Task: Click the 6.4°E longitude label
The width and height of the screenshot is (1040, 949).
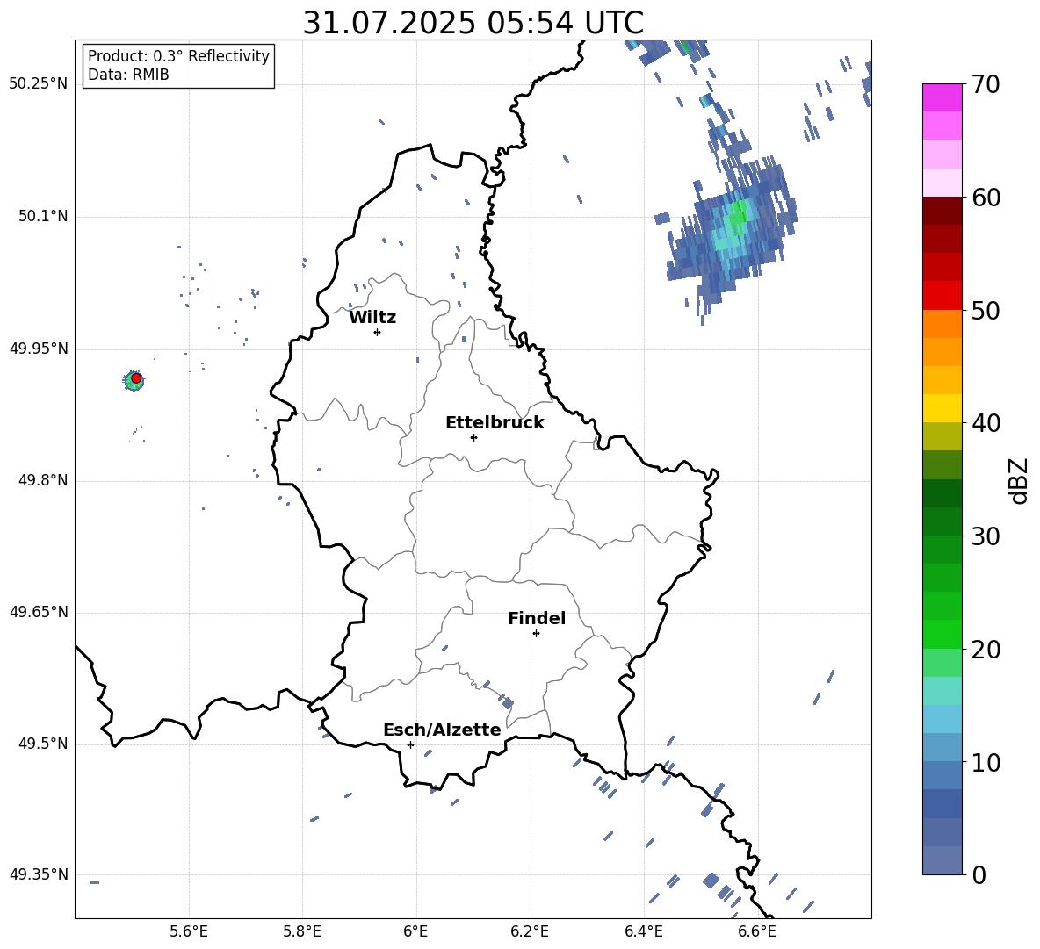Action: [x=643, y=931]
